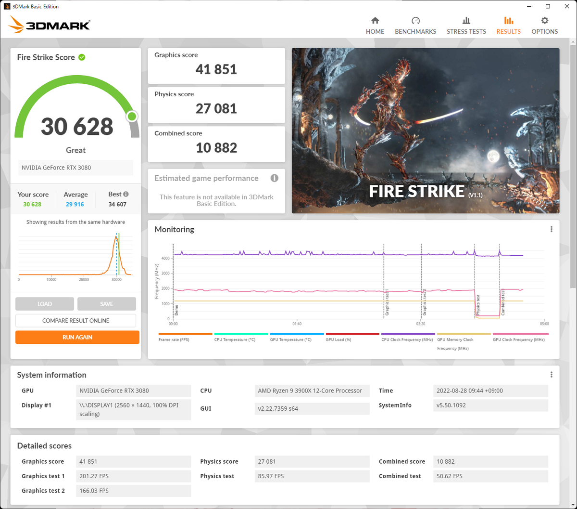Click the 3DMark logo in the header
The image size is (577, 509).
click(x=49, y=25)
